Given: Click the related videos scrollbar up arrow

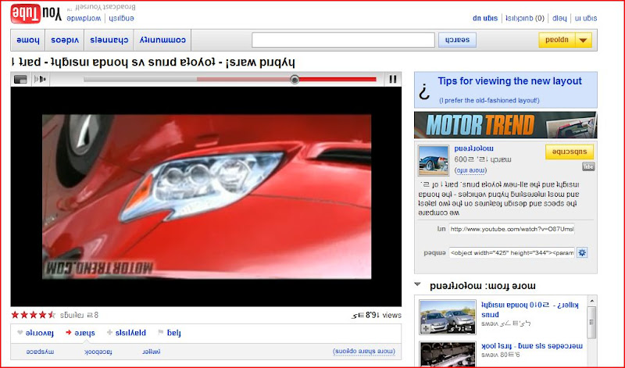Looking at the screenshot, I should [x=592, y=301].
